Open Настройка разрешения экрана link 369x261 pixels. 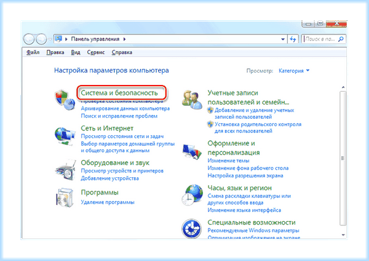(245, 175)
